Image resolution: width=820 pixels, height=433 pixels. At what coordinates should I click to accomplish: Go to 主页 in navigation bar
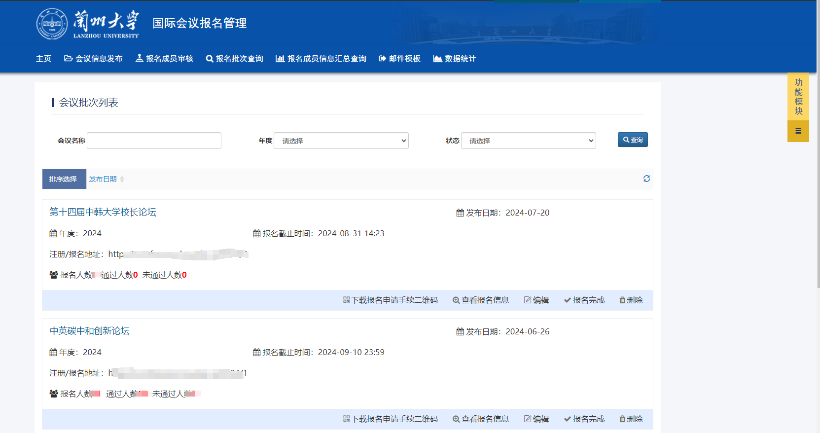pos(43,59)
